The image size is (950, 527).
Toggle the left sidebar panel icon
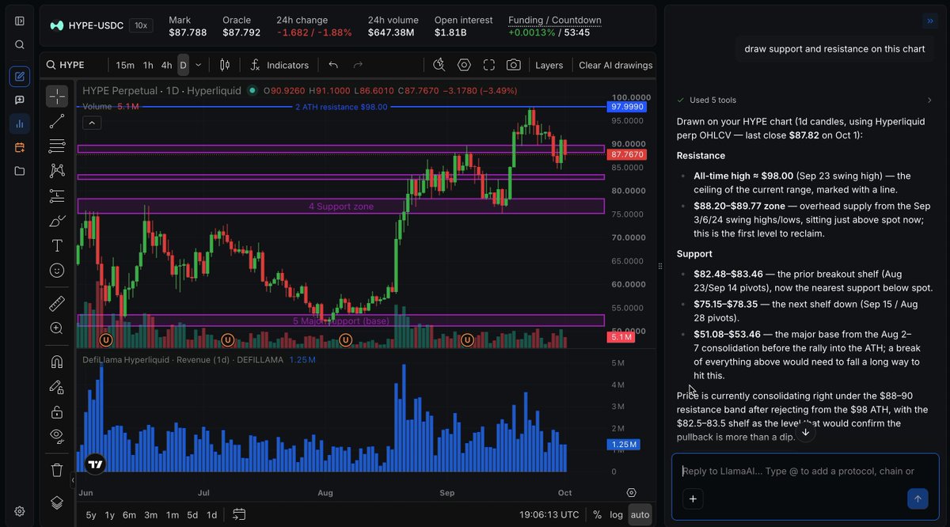[x=20, y=21]
